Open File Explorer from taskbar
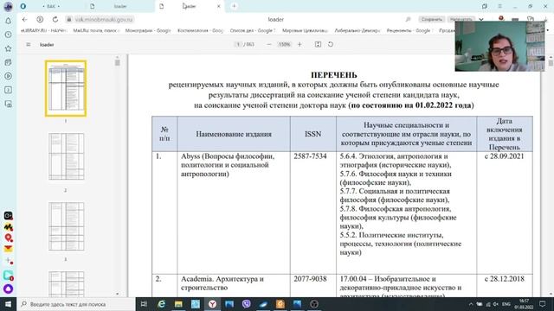554x311 pixels. [178, 304]
